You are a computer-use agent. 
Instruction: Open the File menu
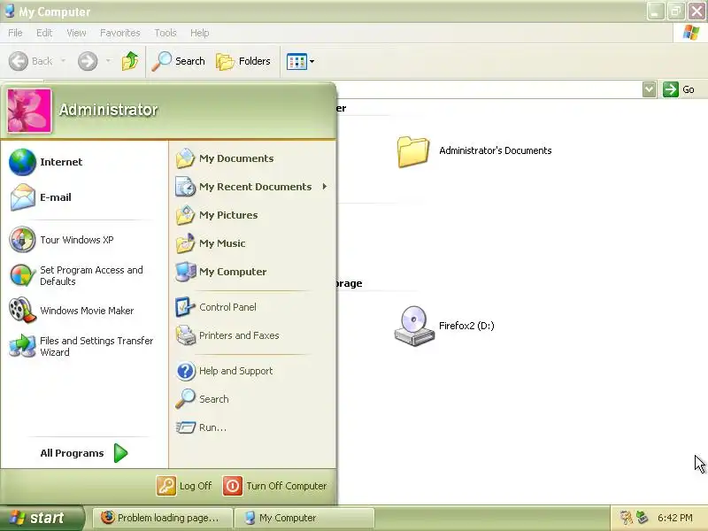[x=15, y=33]
